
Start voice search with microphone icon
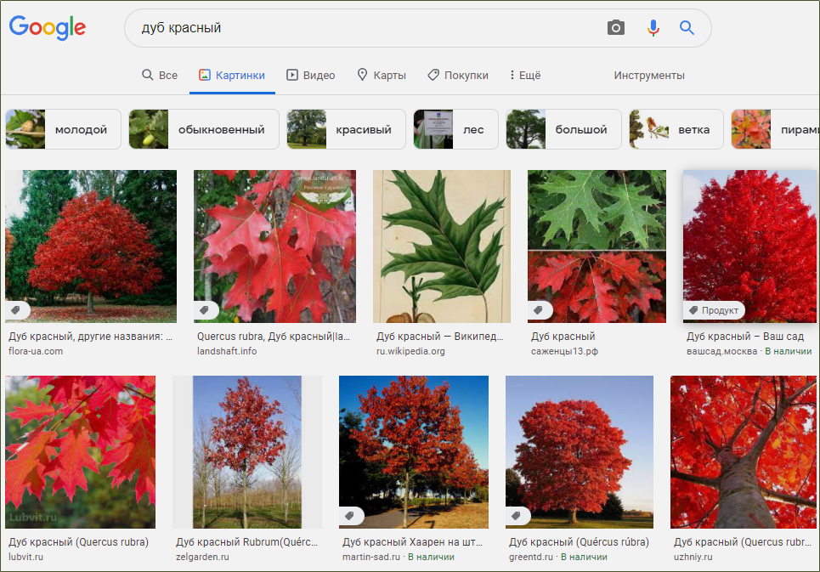[653, 28]
